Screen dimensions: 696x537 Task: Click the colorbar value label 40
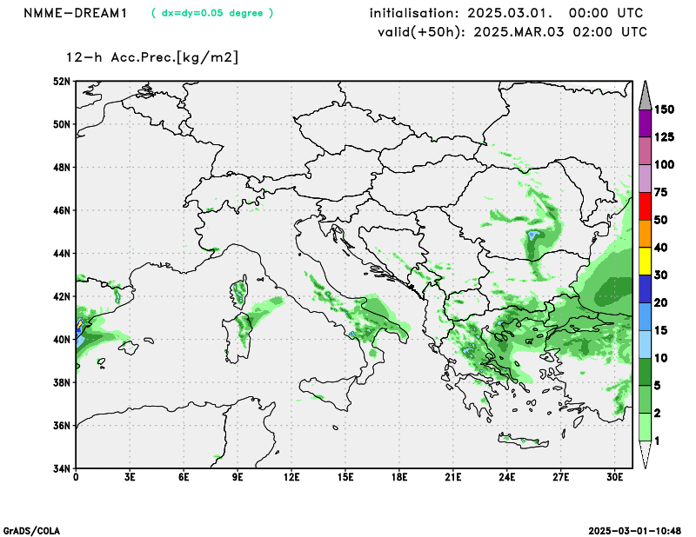[661, 248]
